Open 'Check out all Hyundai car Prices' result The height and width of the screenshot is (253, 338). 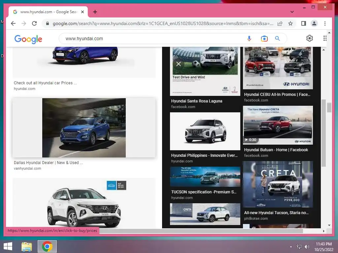[45, 83]
